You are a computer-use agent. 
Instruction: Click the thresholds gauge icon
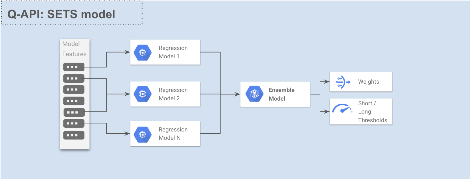[x=342, y=109]
